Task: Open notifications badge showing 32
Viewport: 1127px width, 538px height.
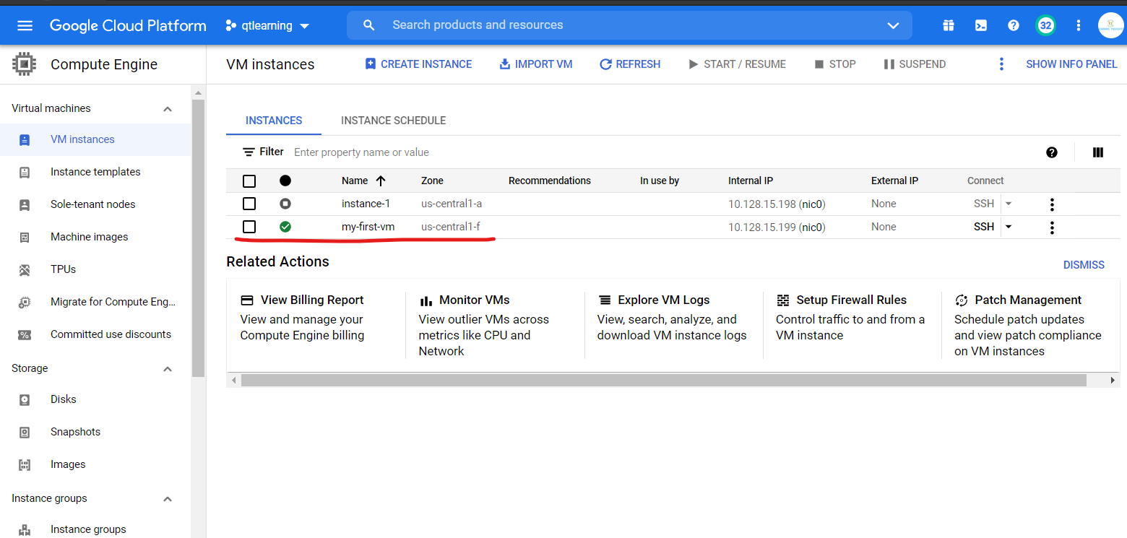Action: (1045, 25)
